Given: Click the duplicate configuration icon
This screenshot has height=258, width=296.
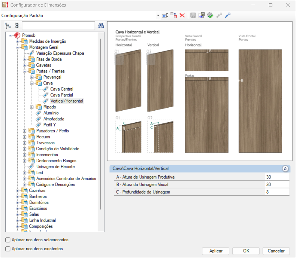Looking at the screenshot, I should click(173, 16).
